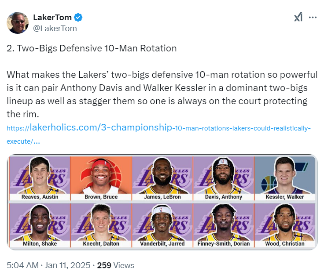Select the Dorian Finney-Smith player card

pos(223,225)
